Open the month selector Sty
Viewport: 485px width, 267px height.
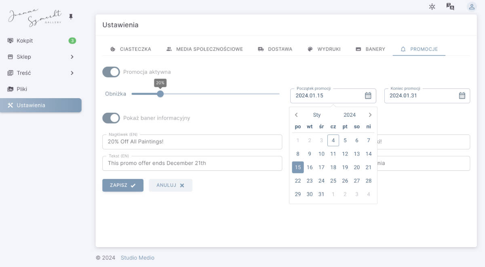(317, 115)
